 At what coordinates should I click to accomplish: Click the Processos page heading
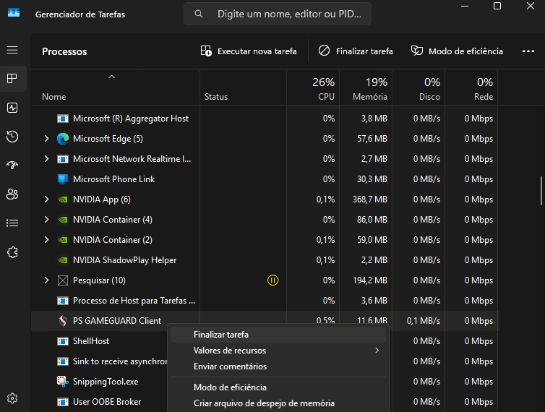point(64,51)
